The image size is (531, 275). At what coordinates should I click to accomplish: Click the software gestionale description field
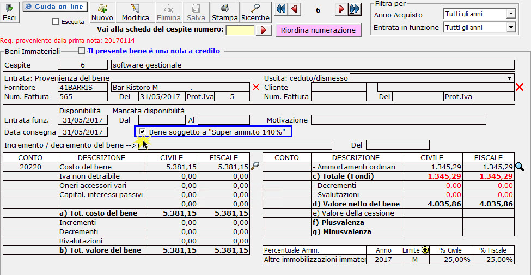pyautogui.click(x=313, y=65)
